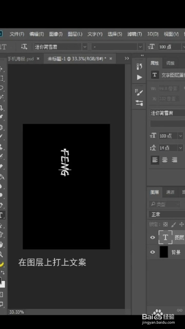Click the 33.33% zoom field
The height and width of the screenshot is (329, 185).
pos(16,312)
